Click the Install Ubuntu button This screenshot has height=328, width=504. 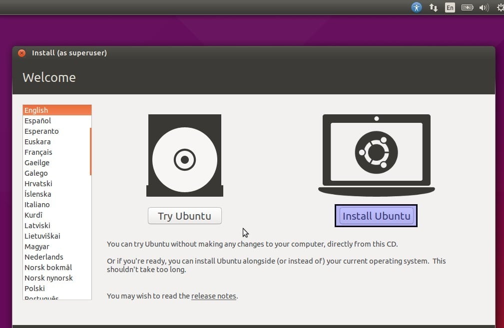coord(376,216)
